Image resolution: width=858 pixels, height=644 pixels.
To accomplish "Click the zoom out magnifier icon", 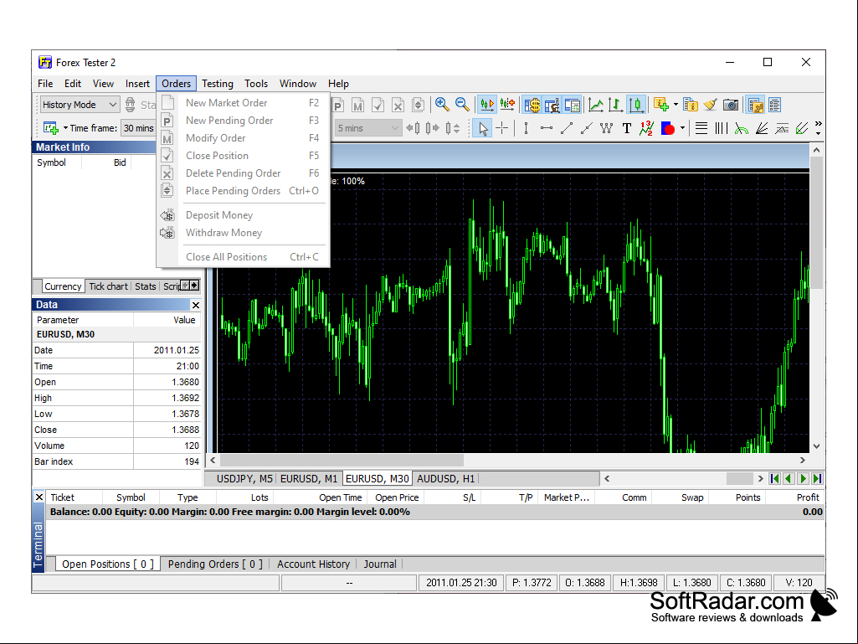I will (x=462, y=105).
